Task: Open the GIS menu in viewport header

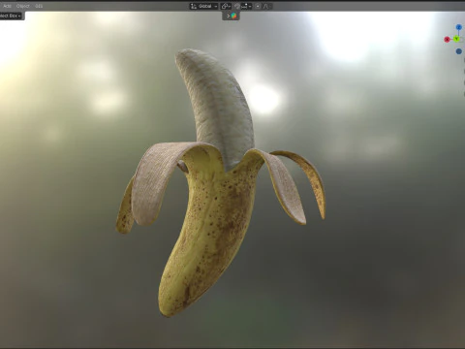Action: click(x=39, y=6)
